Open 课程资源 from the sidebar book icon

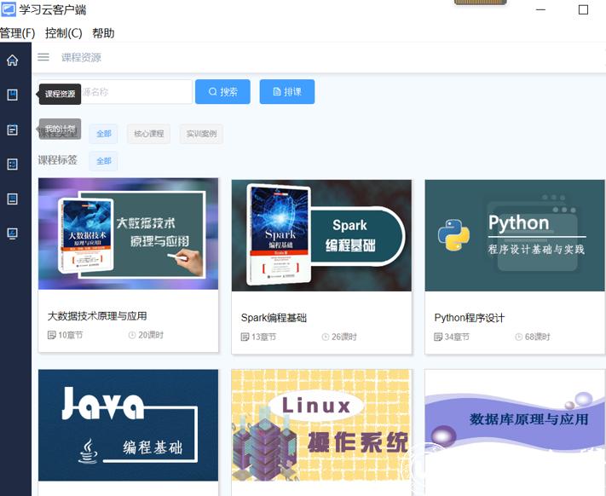coord(12,95)
